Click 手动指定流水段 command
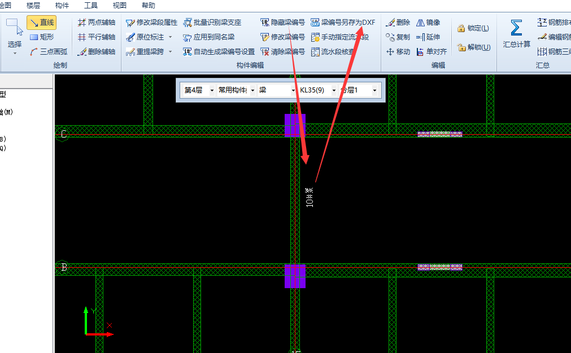This screenshot has width=571, height=353. pos(340,37)
